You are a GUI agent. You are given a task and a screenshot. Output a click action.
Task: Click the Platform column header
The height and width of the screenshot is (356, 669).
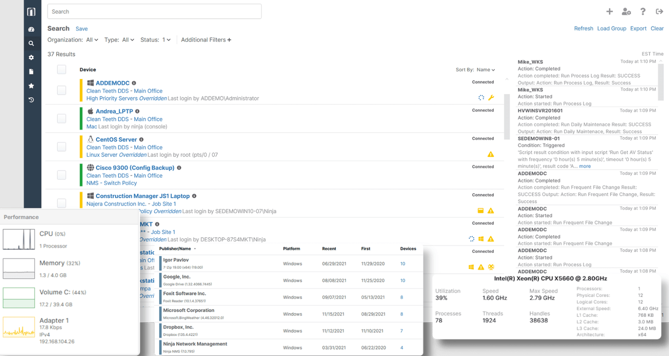(x=291, y=249)
